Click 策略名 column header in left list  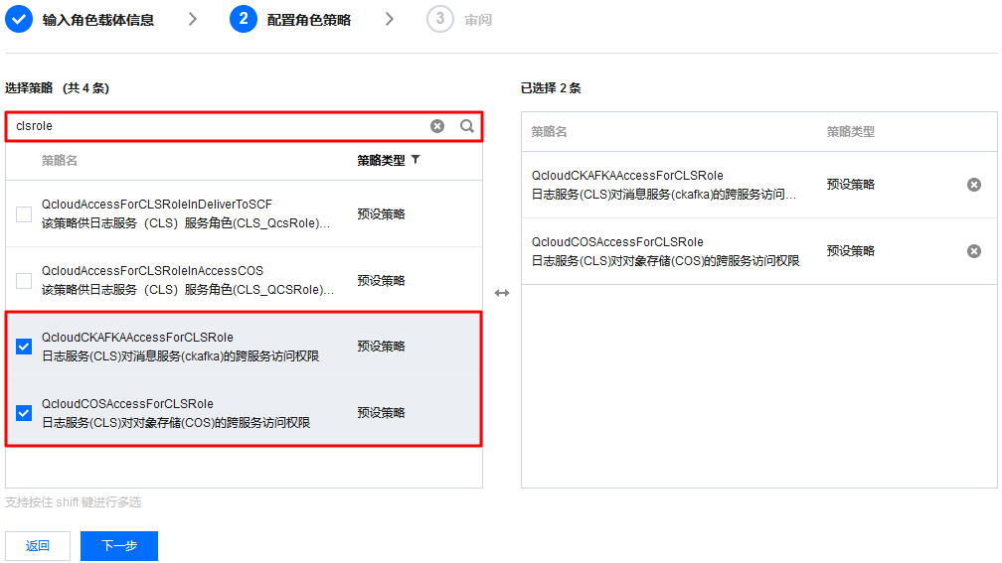coord(60,160)
